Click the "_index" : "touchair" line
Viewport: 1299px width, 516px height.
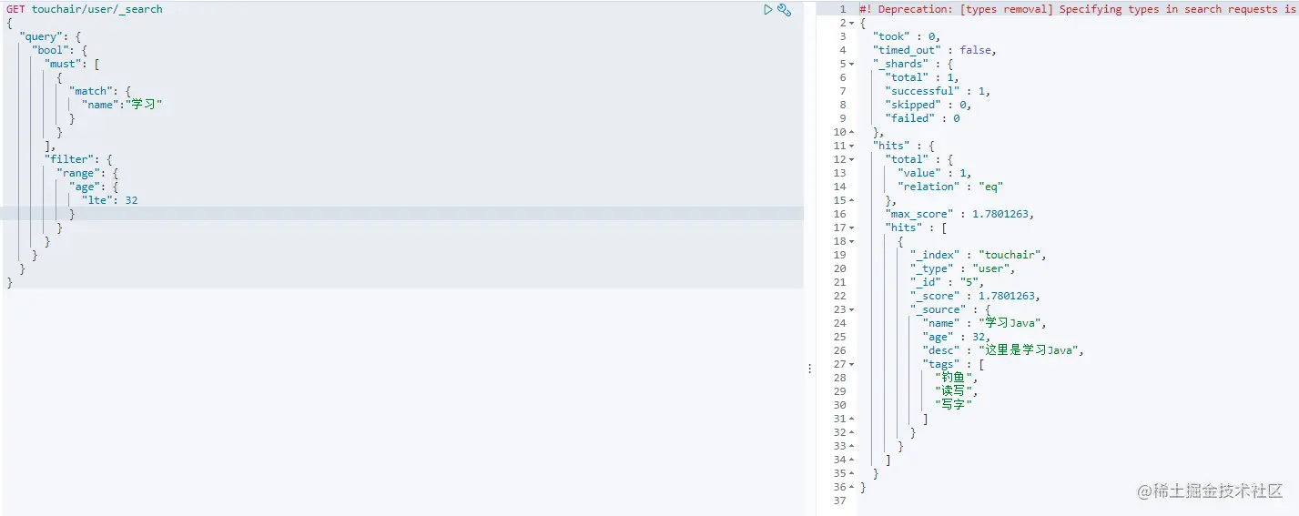pos(979,255)
